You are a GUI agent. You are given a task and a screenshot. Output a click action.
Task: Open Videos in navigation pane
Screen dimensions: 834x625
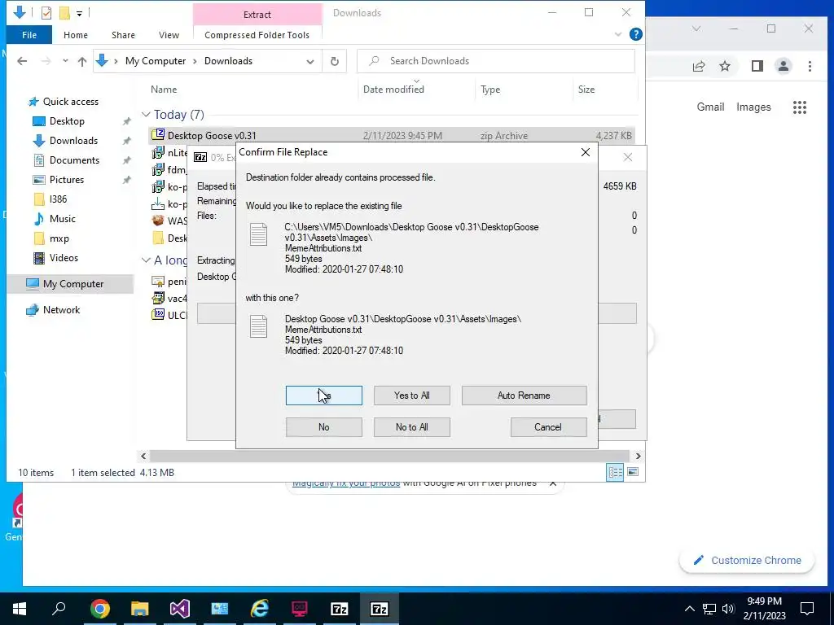click(x=64, y=258)
